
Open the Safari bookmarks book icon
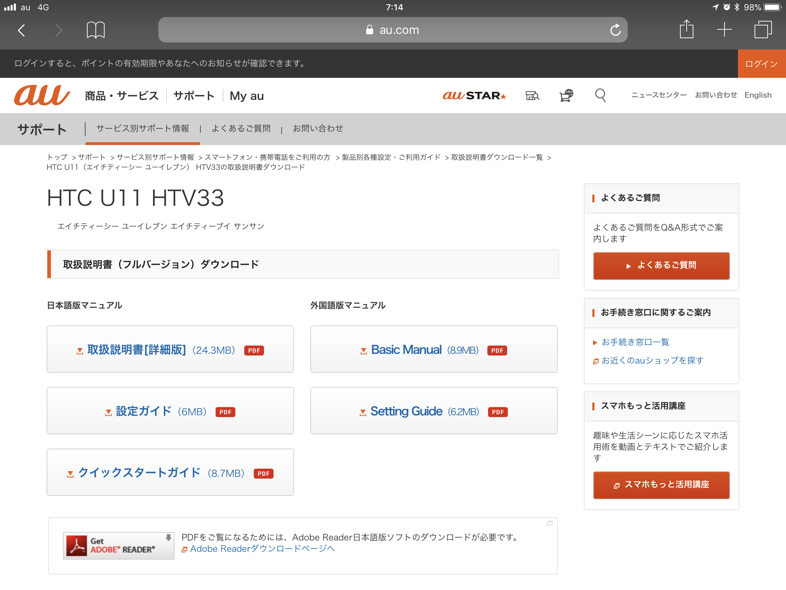[x=95, y=30]
